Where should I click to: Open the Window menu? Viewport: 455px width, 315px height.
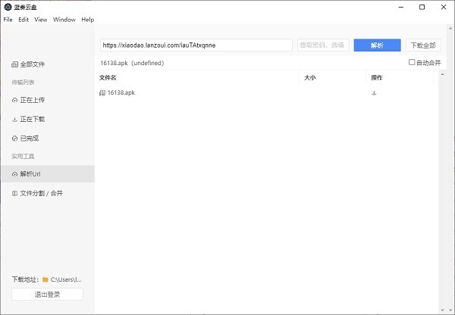pyautogui.click(x=64, y=20)
